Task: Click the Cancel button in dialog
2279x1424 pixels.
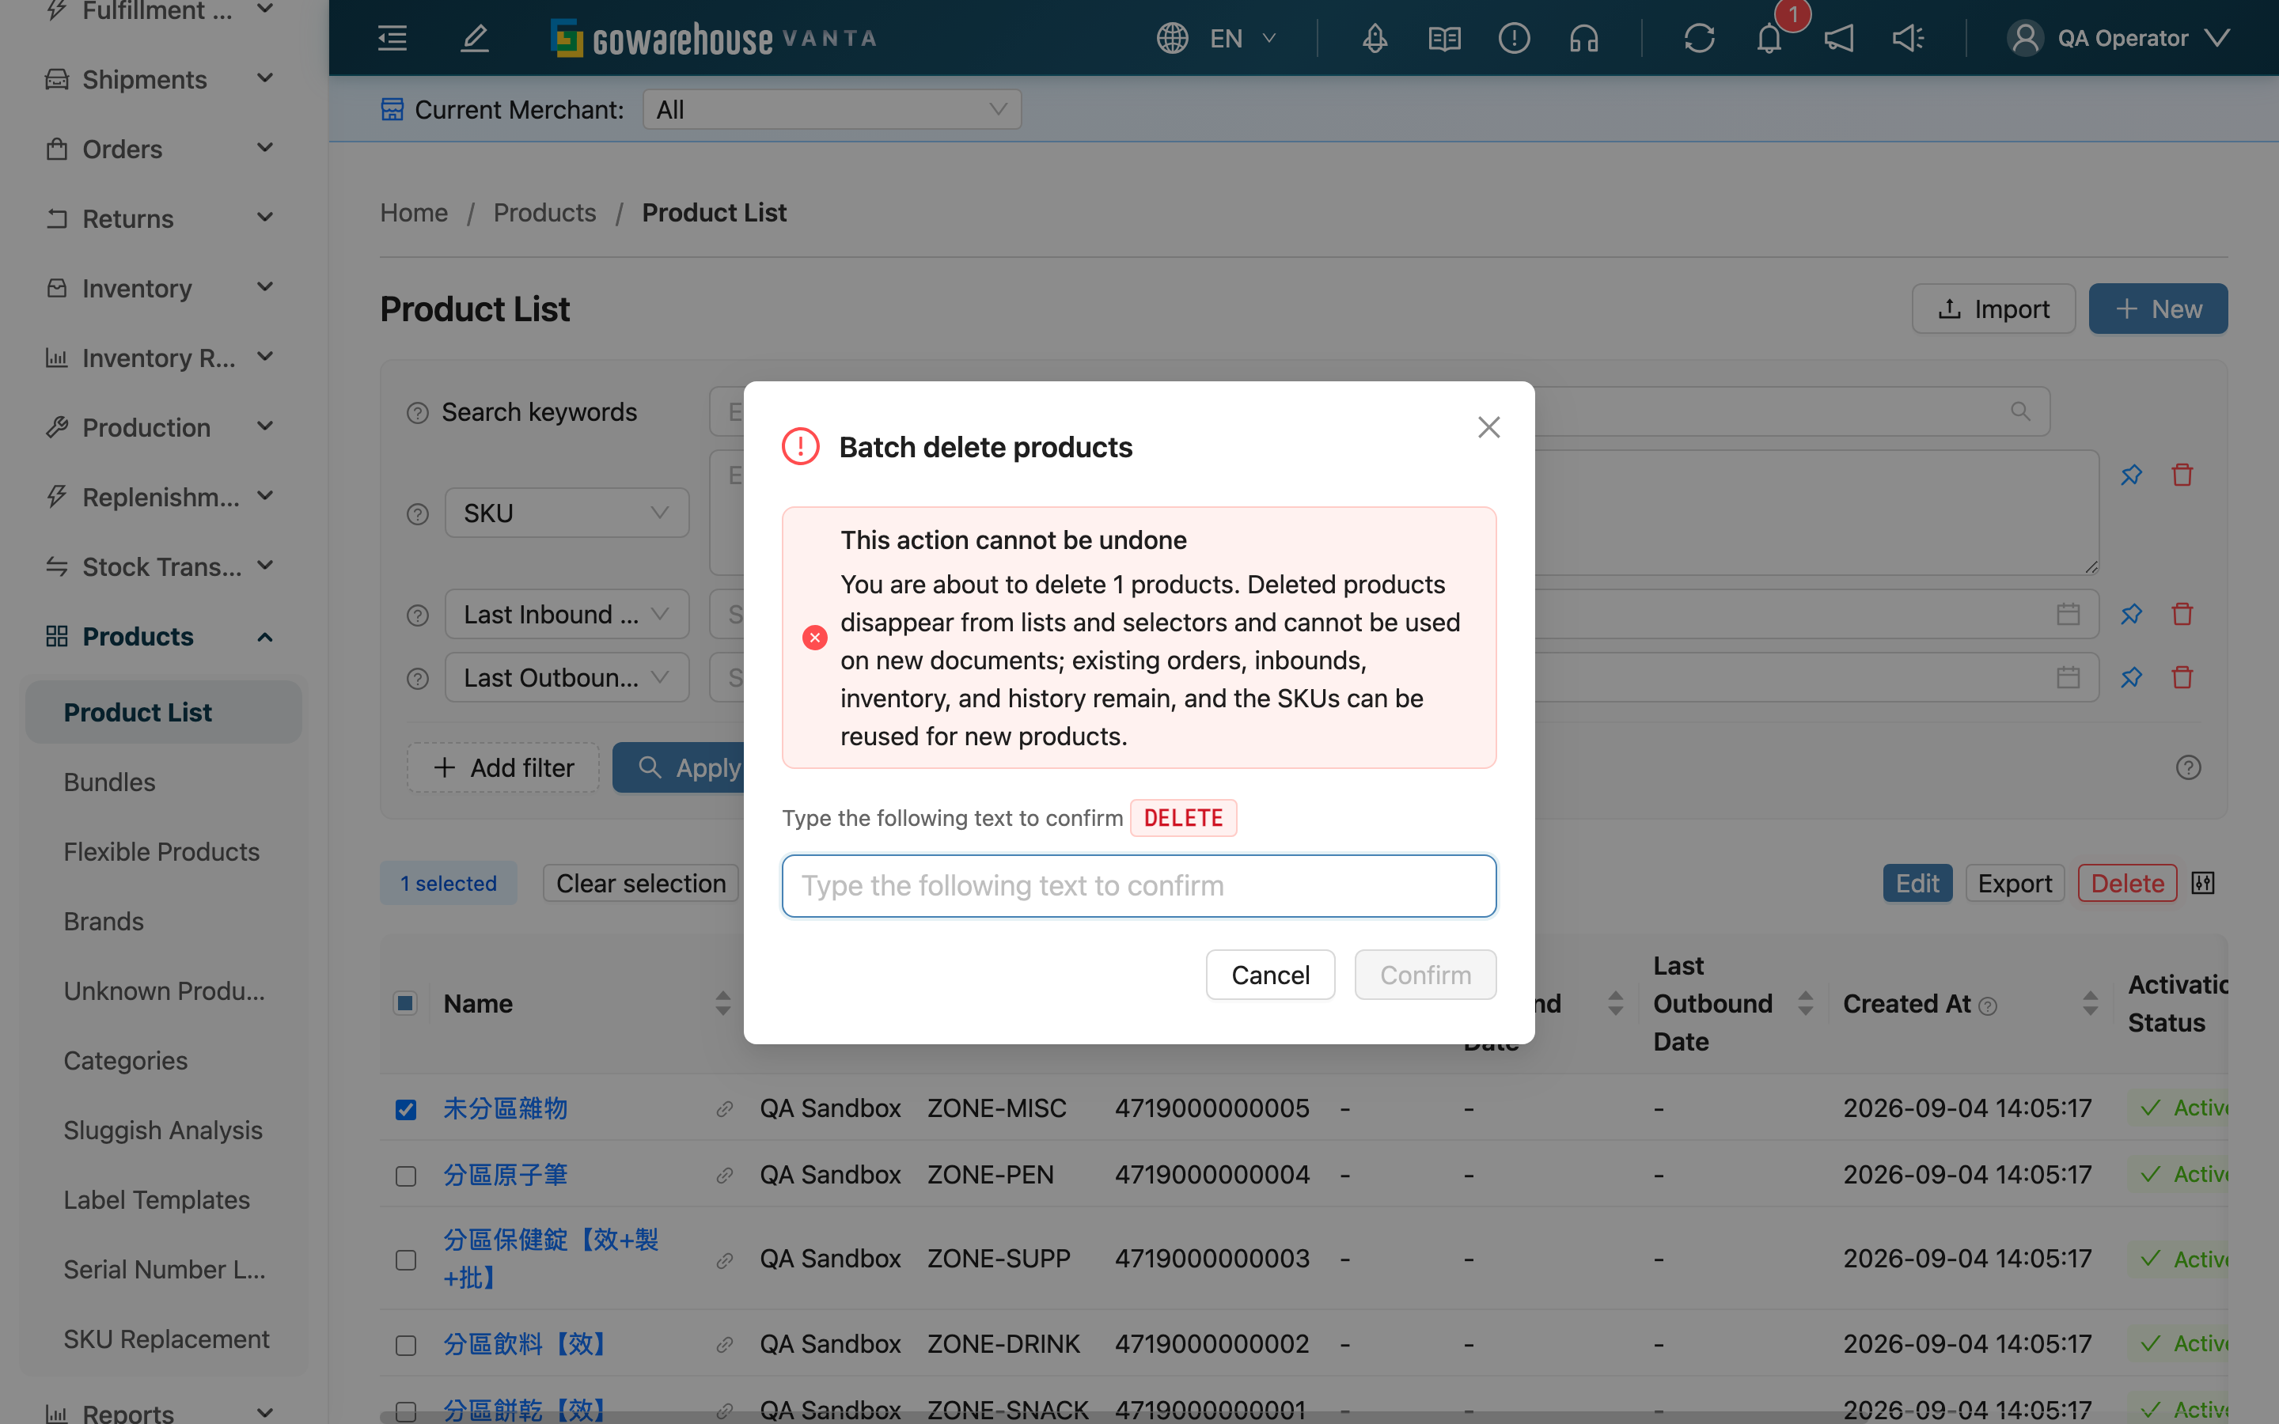Action: [1270, 975]
